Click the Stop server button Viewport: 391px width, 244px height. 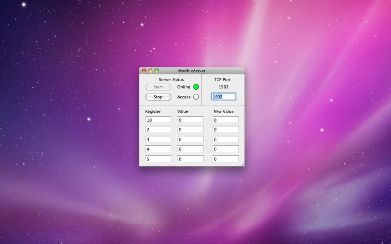click(158, 97)
